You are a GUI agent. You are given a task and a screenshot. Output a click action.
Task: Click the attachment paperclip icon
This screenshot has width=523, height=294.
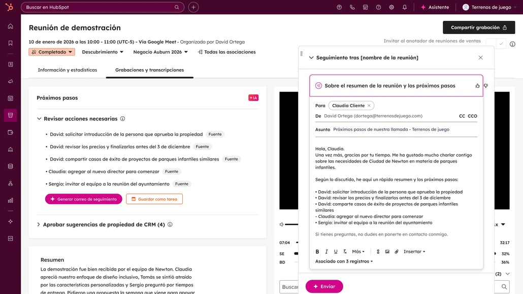[x=397, y=251]
